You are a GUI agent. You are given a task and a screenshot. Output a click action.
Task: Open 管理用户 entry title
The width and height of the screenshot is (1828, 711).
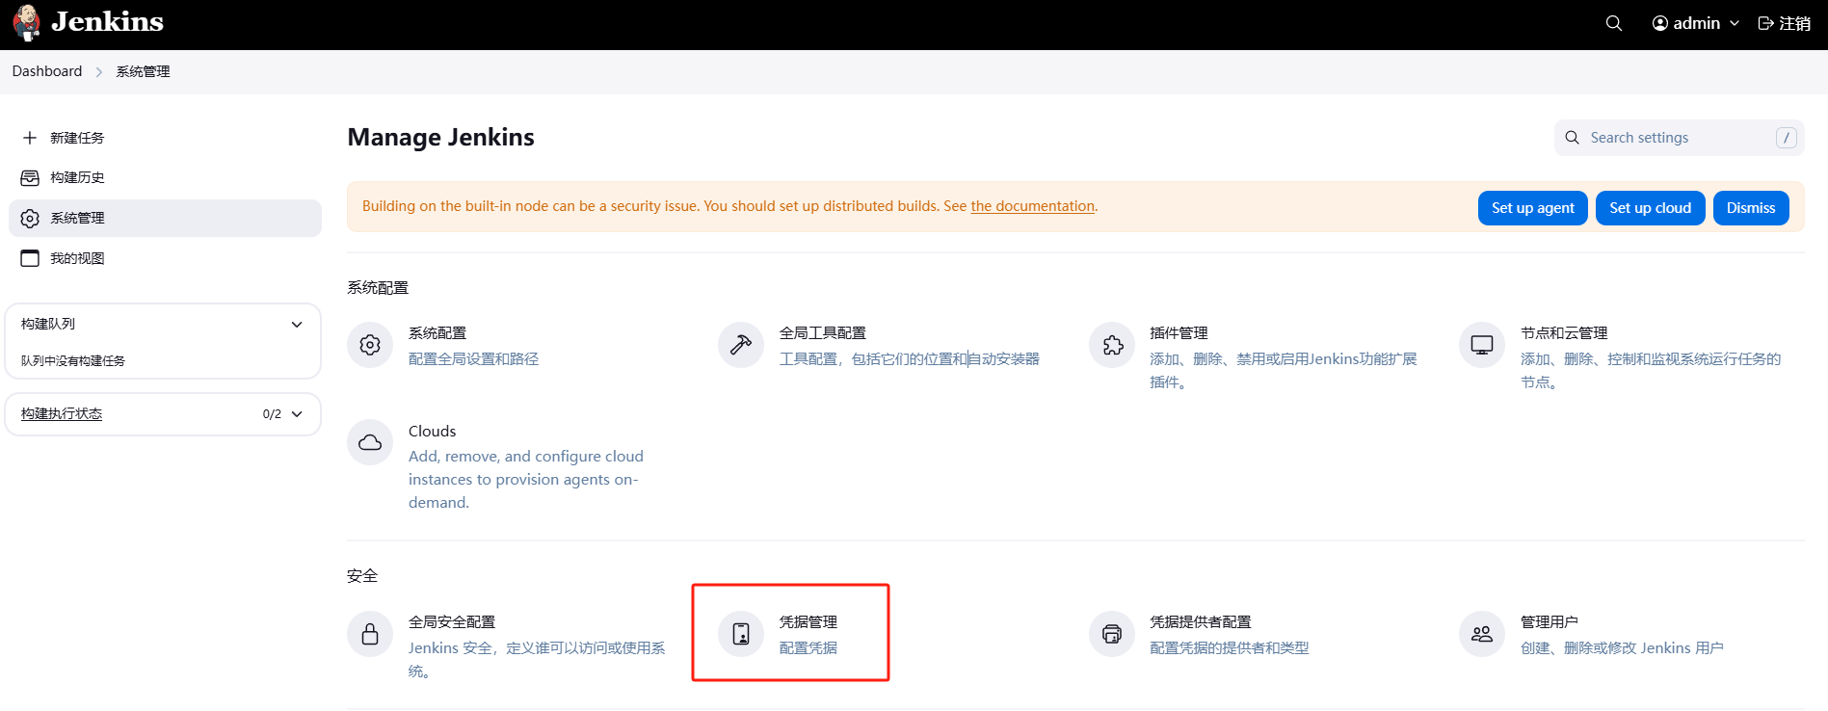click(x=1550, y=622)
